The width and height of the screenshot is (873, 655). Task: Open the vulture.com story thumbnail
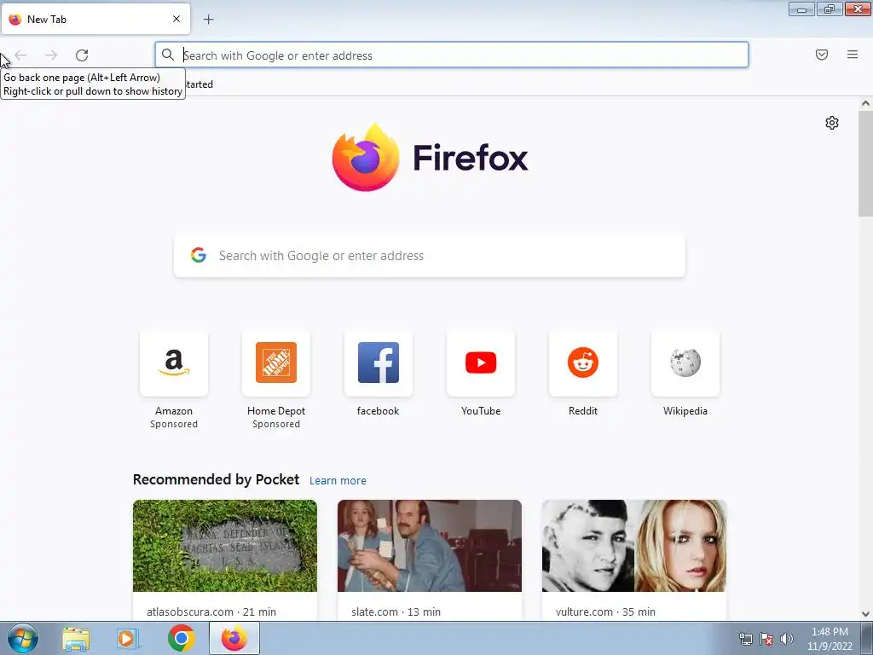(x=634, y=546)
